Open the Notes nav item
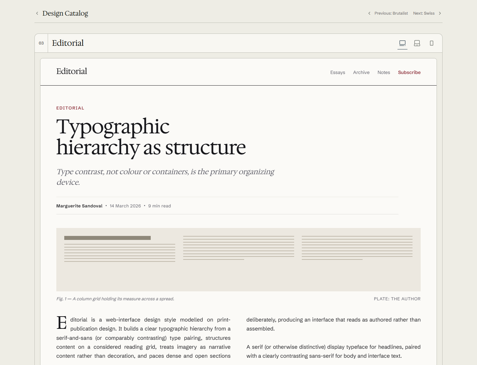 [x=384, y=72]
